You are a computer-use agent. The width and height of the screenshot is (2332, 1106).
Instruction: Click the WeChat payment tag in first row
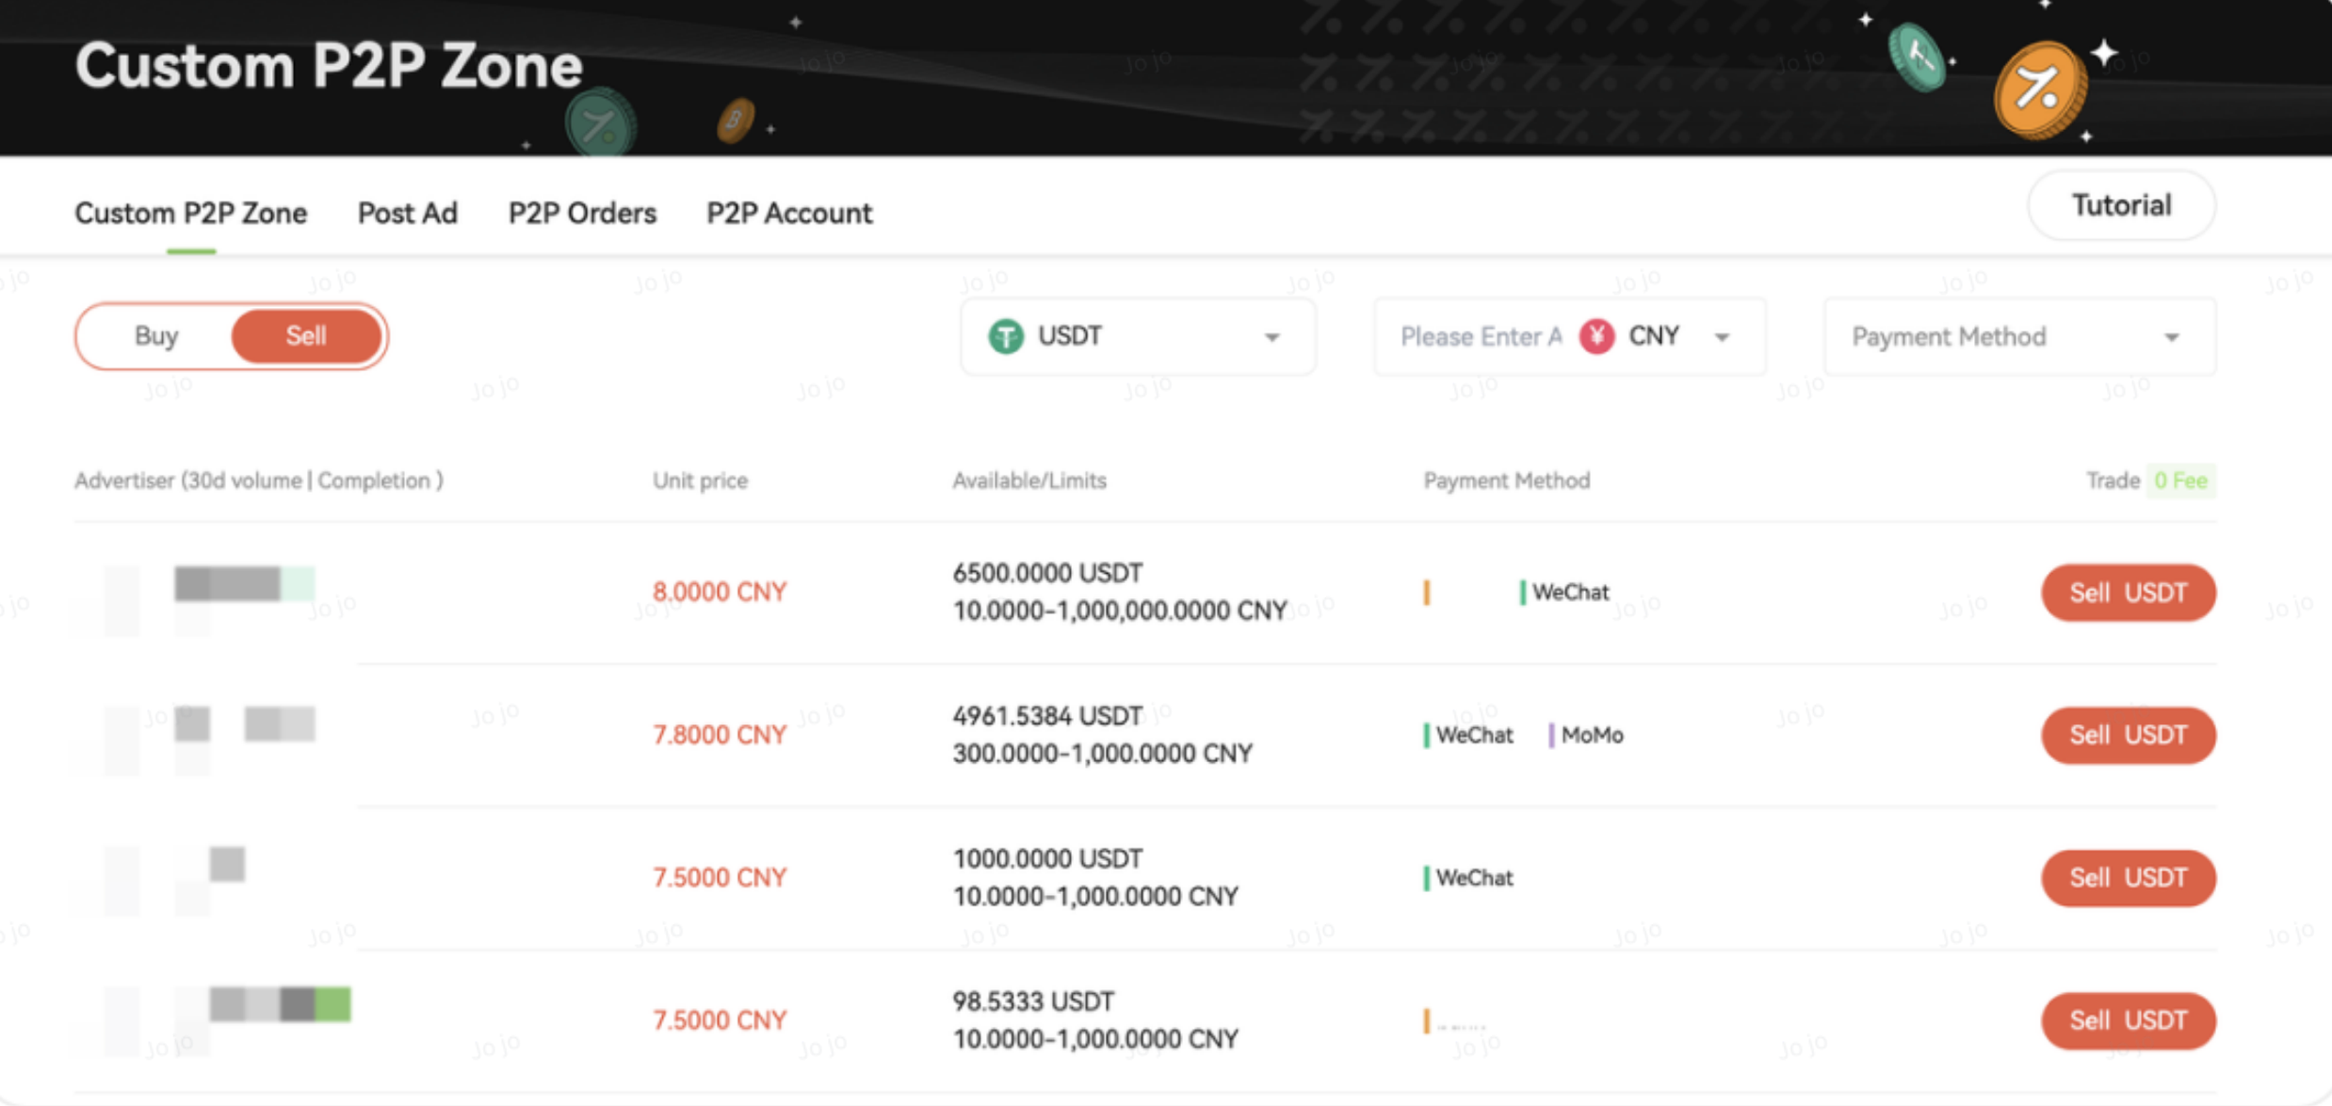pyautogui.click(x=1569, y=593)
